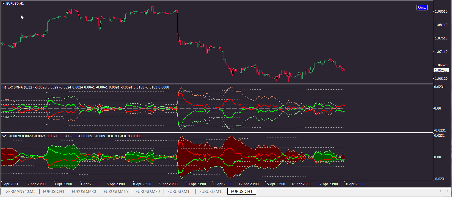The width and height of the screenshot is (452, 197).
Task: Click the 1.07110 price scale label
Action: point(441,52)
